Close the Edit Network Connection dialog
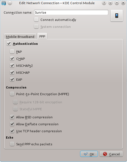Screen dimensions: 127x162 (x=123, y=3)
